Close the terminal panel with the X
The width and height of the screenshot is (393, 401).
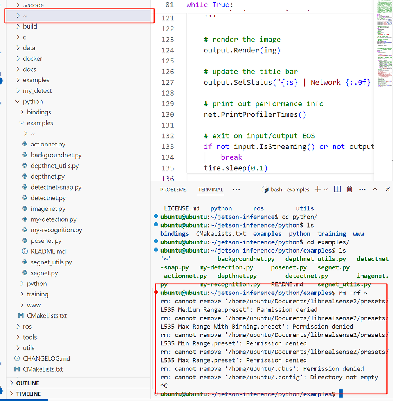tap(388, 190)
